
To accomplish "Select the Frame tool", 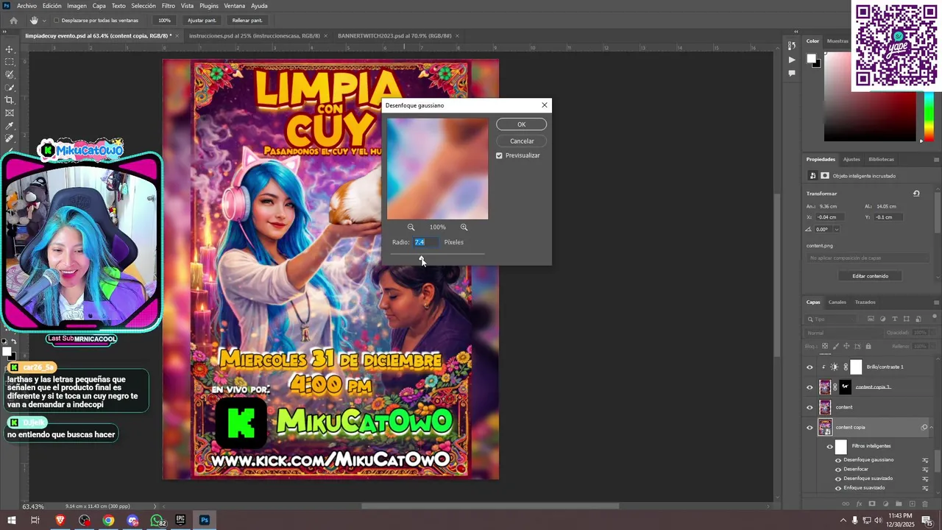I will [x=10, y=113].
